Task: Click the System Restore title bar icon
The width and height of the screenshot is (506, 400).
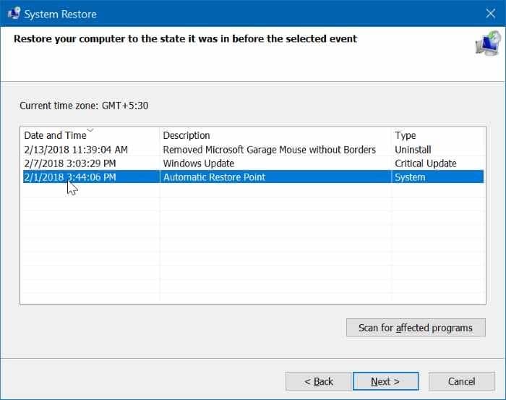Action: coord(14,13)
